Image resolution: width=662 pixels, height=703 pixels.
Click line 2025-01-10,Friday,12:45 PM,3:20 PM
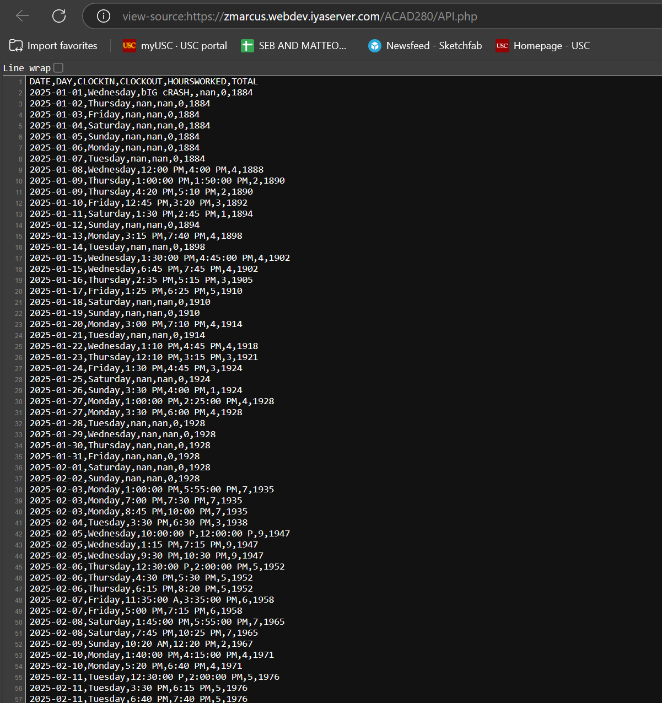(x=138, y=203)
